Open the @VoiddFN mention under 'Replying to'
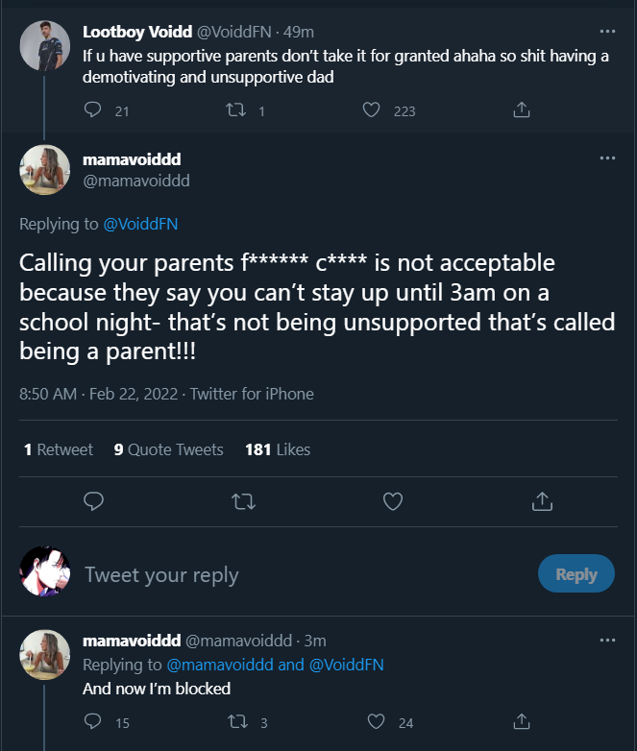The image size is (637, 751). tap(140, 224)
